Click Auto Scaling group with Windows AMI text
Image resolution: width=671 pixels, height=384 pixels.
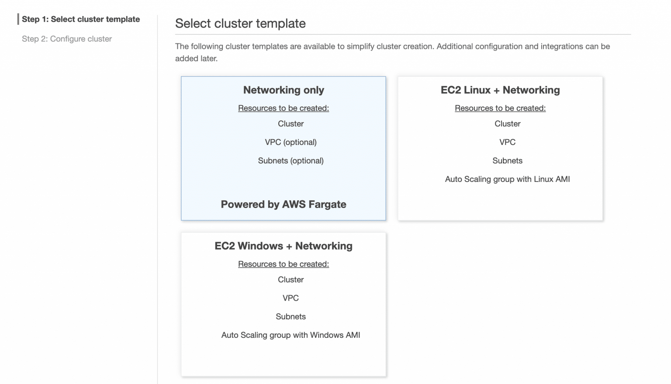[291, 335]
